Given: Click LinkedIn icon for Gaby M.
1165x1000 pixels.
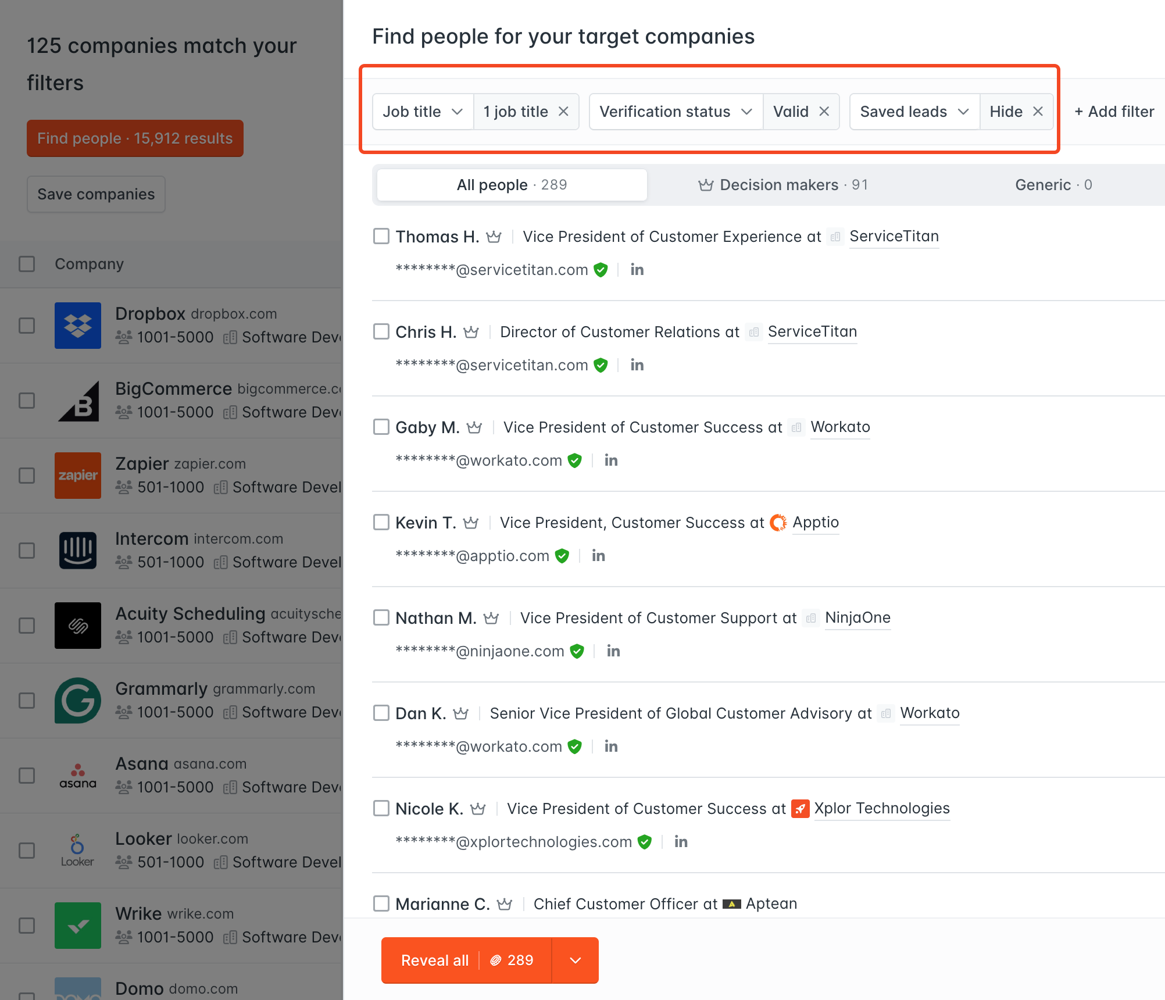Looking at the screenshot, I should pos(611,460).
